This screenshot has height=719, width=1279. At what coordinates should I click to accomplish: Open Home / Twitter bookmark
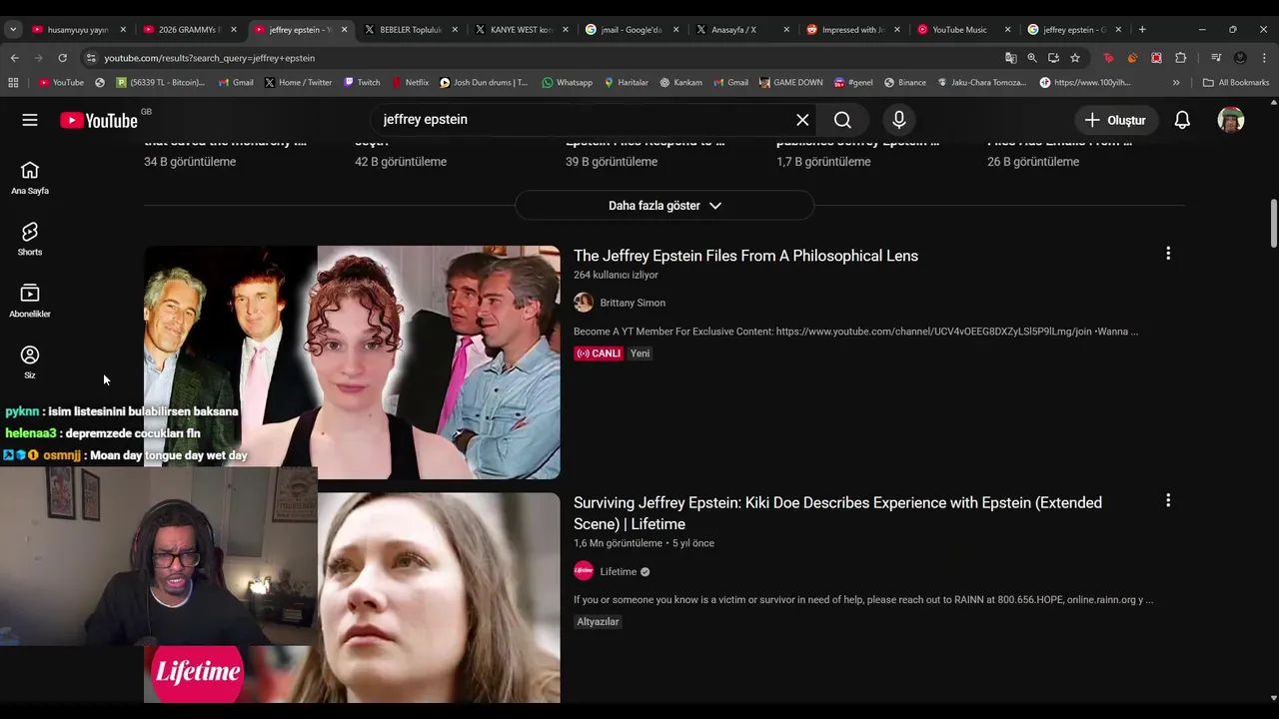[x=298, y=83]
